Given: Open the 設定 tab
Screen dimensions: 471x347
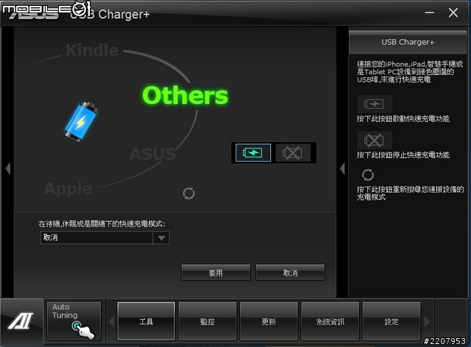Looking at the screenshot, I should (392, 321).
